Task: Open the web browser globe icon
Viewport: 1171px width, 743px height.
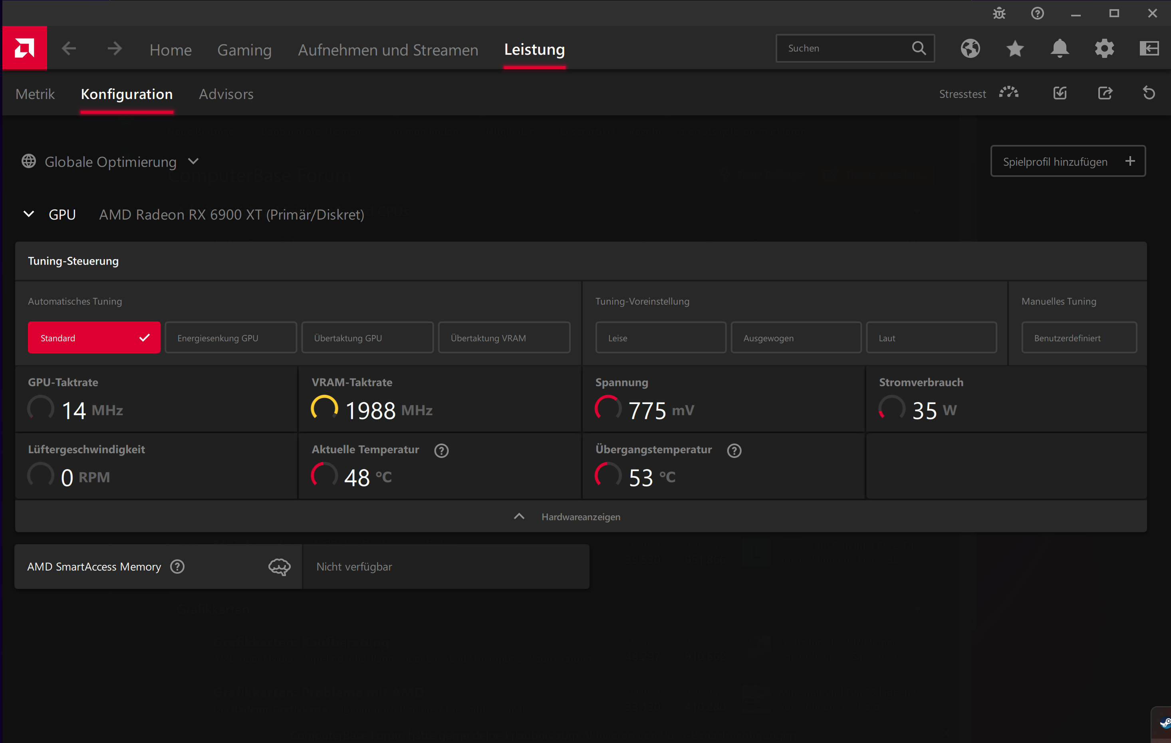Action: (x=970, y=48)
